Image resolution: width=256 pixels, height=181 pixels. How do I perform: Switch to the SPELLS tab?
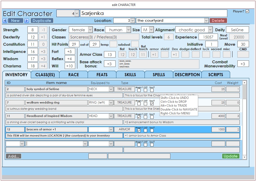coord(159,75)
